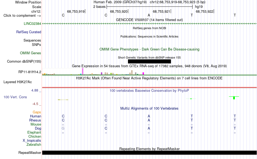Click the Human species label
This screenshot has height=159, width=257.
35,116
